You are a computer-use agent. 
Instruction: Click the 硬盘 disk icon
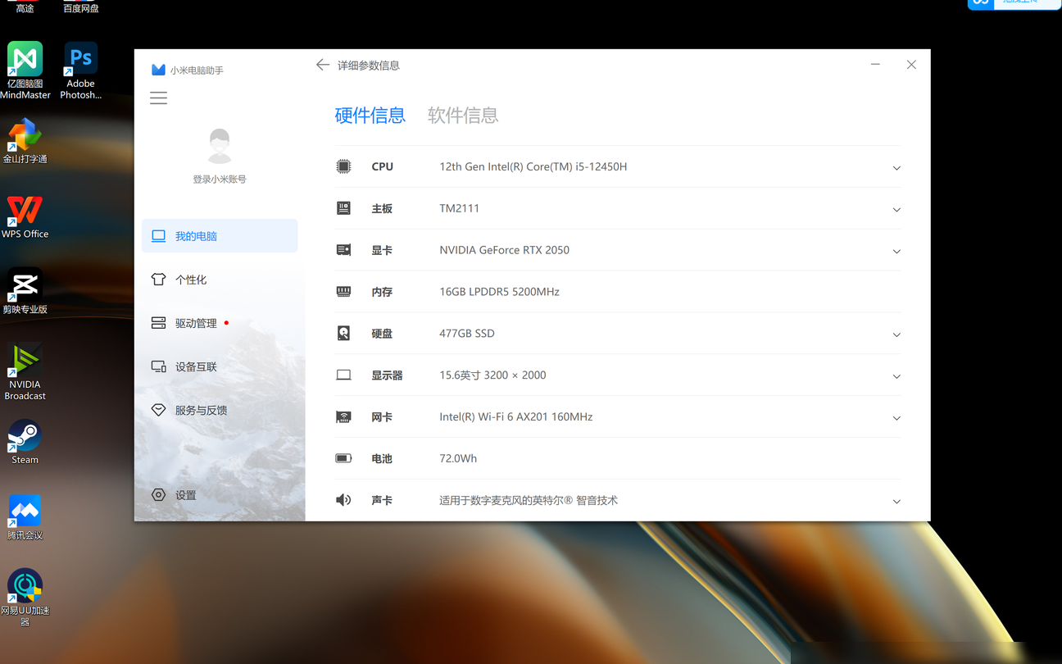click(x=343, y=333)
